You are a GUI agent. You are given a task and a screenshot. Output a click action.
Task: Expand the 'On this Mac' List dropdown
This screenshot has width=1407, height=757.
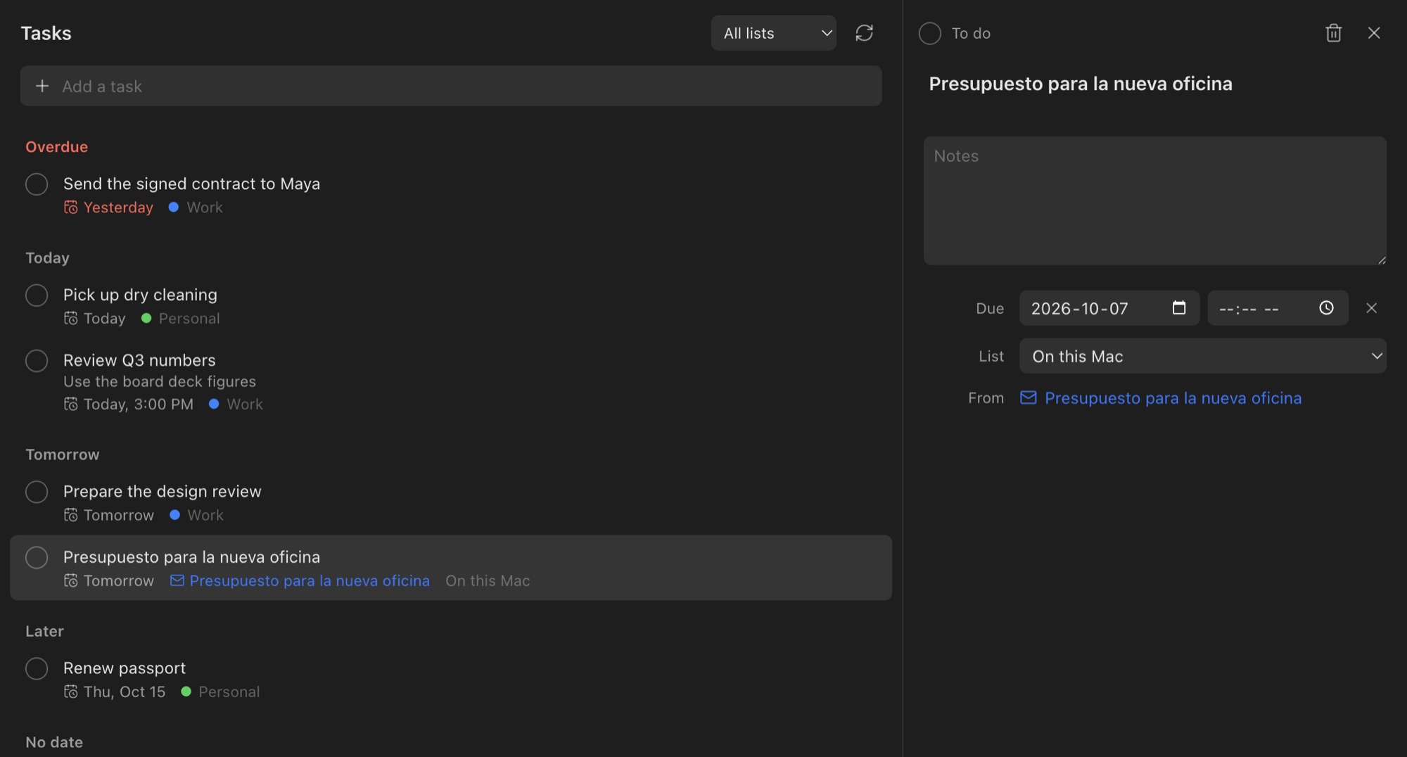[x=1202, y=356]
